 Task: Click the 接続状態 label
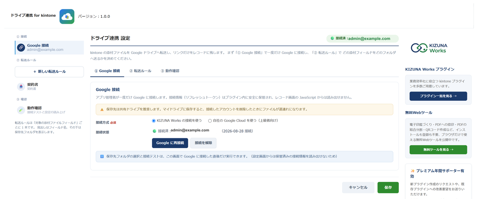pos(102,132)
